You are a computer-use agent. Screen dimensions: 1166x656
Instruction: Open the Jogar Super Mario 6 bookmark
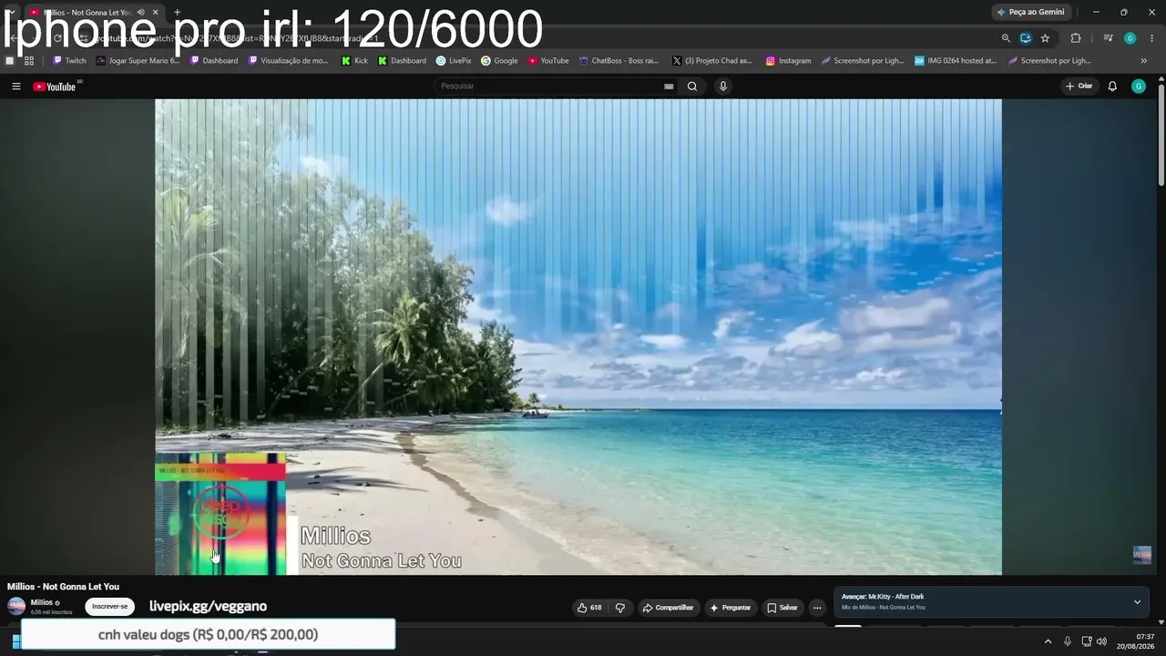tap(138, 61)
